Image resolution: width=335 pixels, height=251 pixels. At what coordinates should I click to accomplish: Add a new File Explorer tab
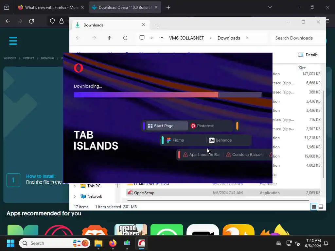158,25
